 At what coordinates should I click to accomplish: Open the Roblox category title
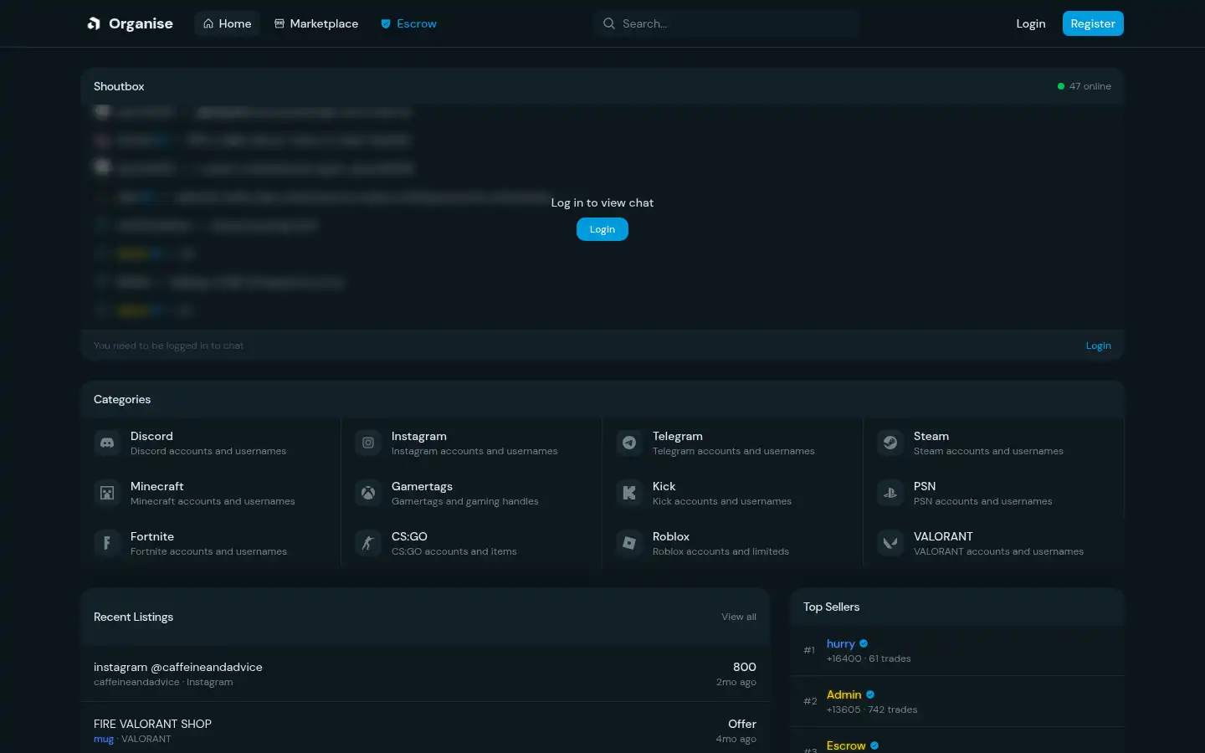point(671,536)
